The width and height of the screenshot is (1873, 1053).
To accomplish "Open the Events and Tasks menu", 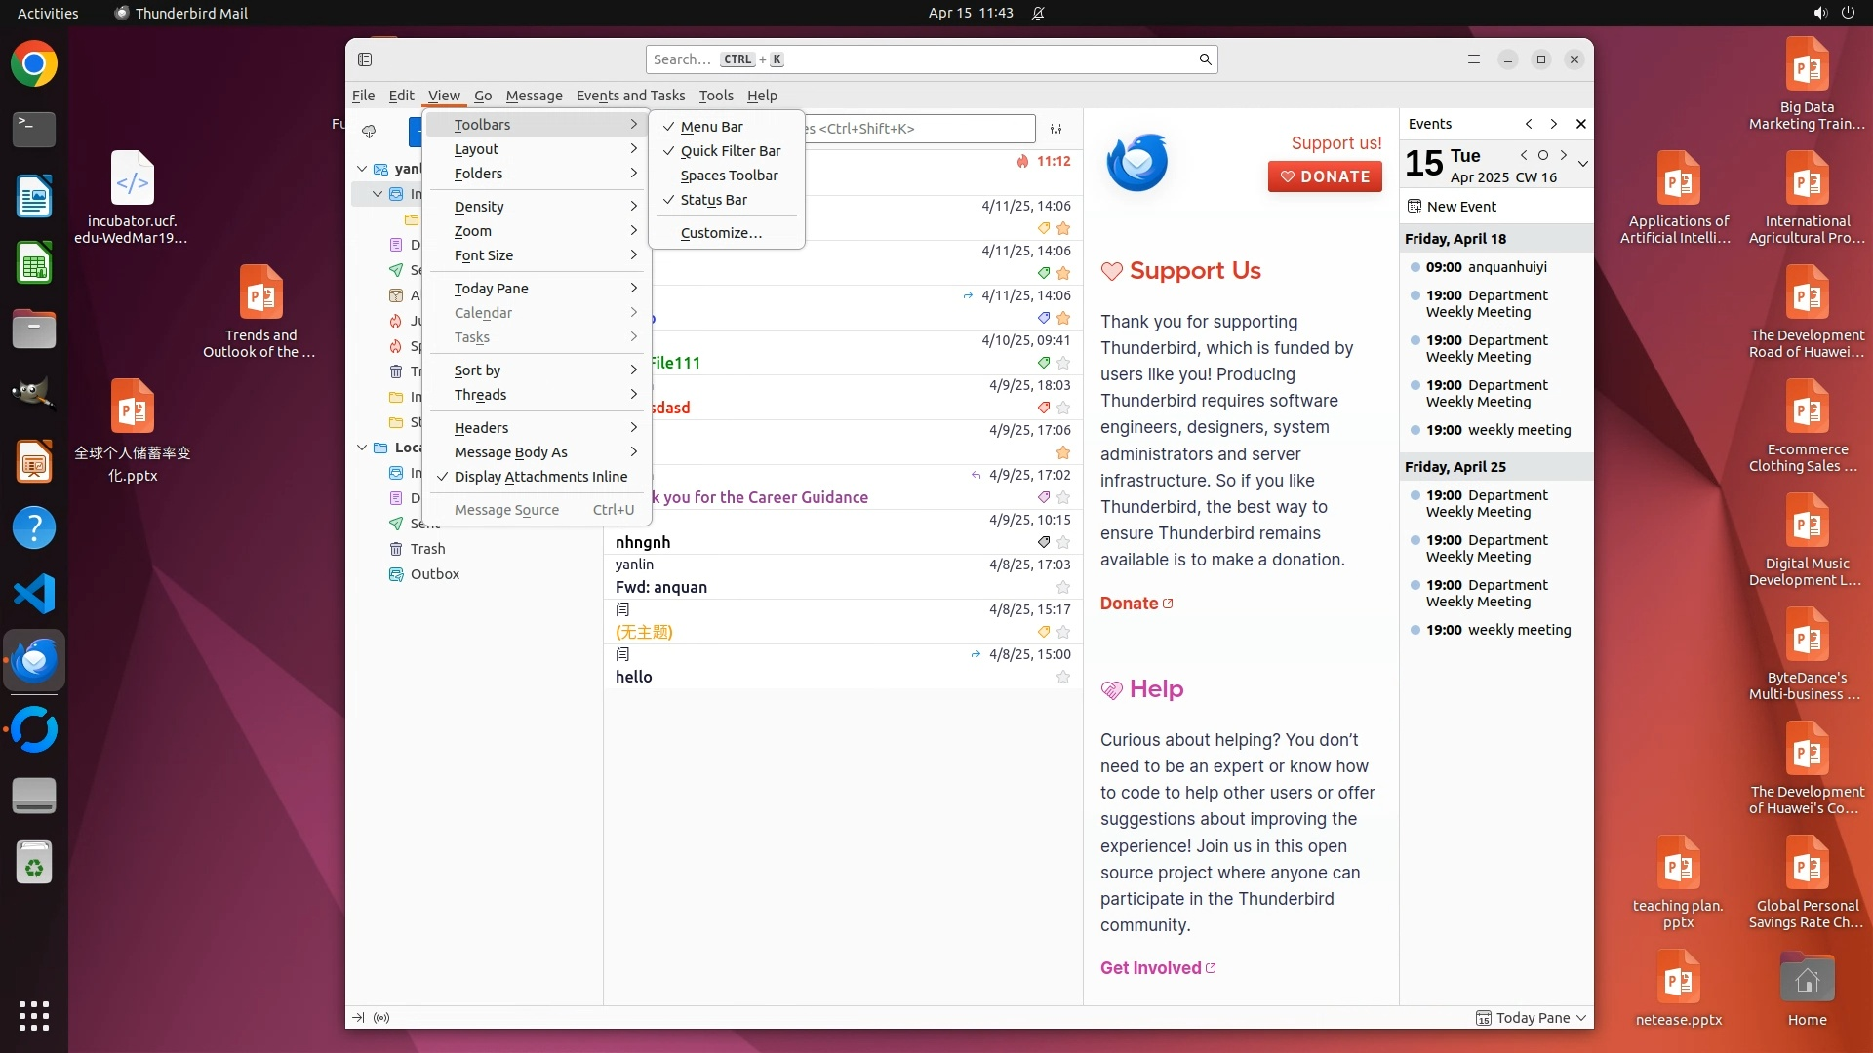I will (630, 96).
